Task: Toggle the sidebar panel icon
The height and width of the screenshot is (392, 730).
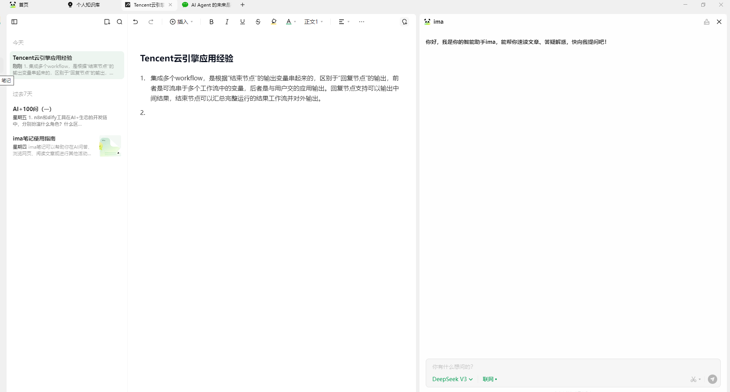Action: coord(15,22)
